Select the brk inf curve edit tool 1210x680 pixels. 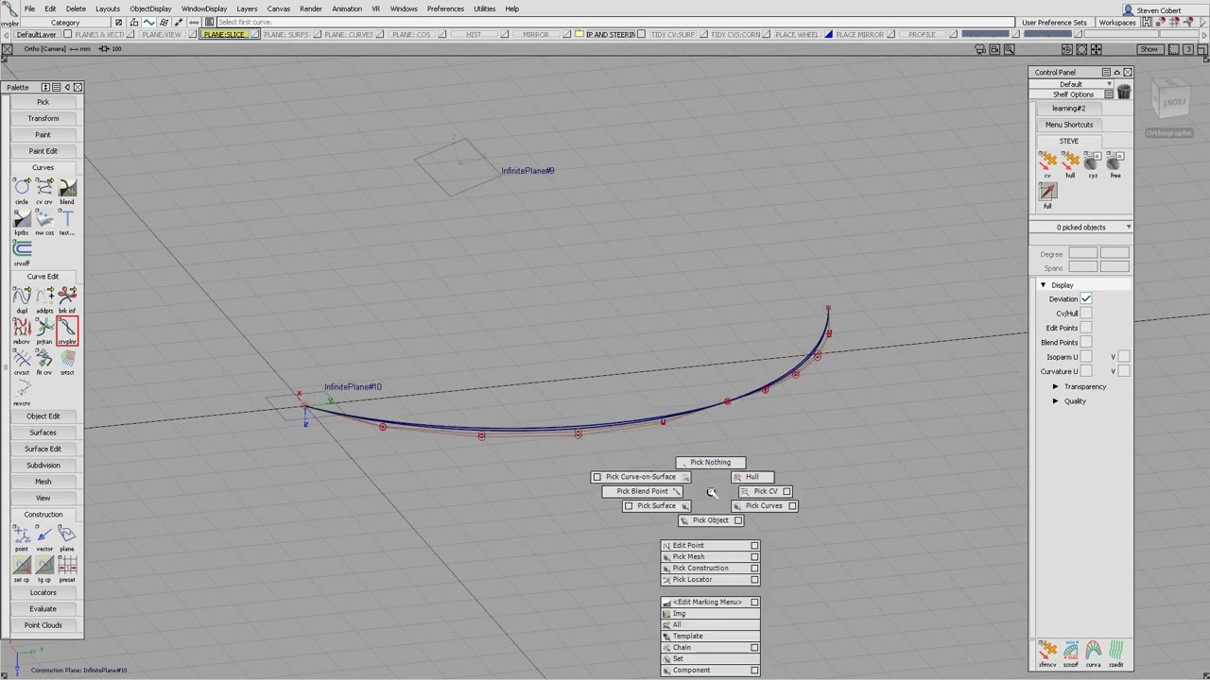click(x=67, y=298)
